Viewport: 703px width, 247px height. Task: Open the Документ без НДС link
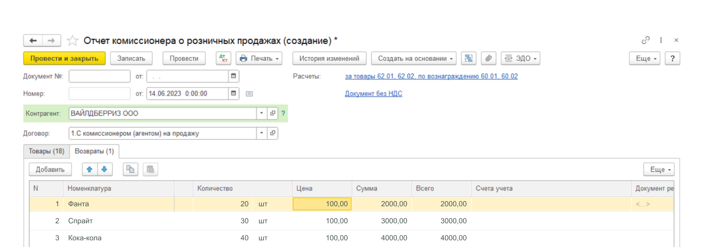[373, 93]
